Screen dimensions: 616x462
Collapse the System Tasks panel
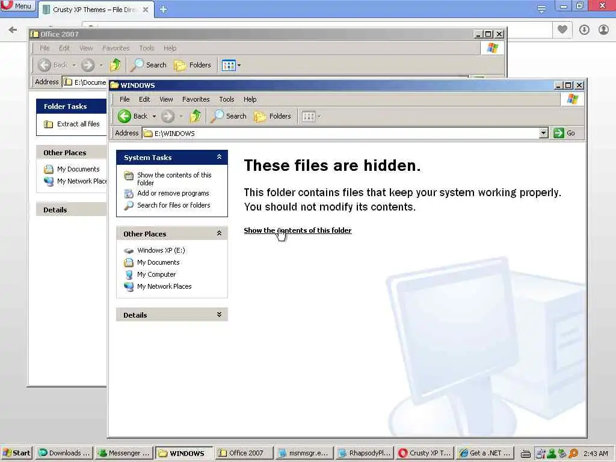click(219, 157)
